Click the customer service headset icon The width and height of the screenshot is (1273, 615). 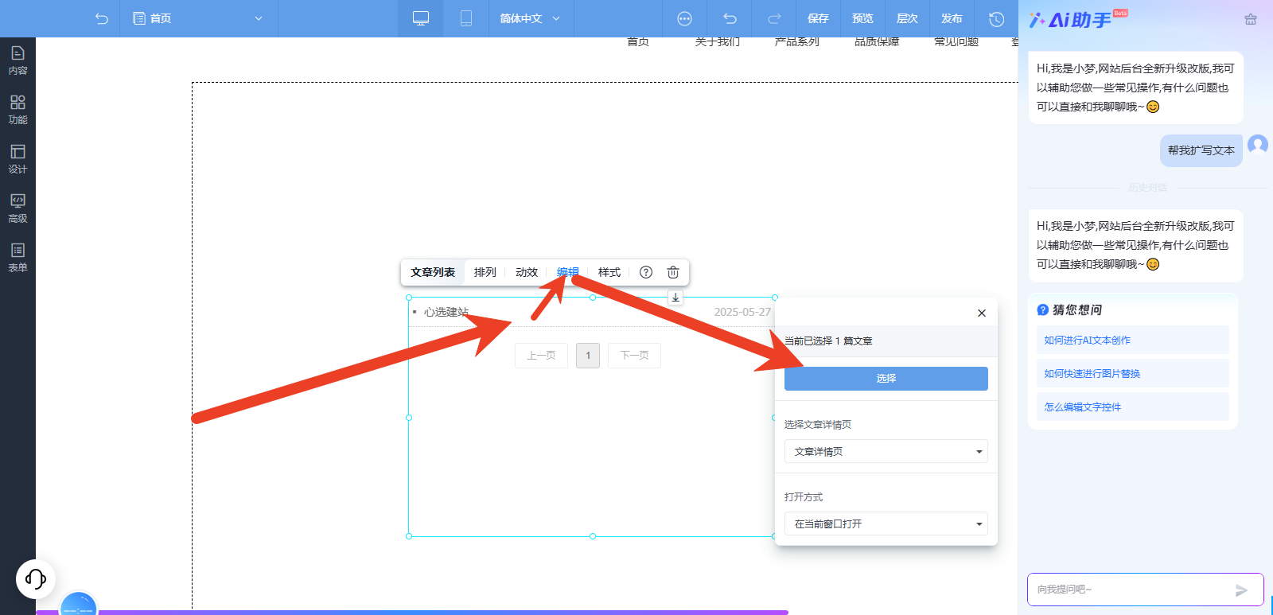click(x=36, y=578)
